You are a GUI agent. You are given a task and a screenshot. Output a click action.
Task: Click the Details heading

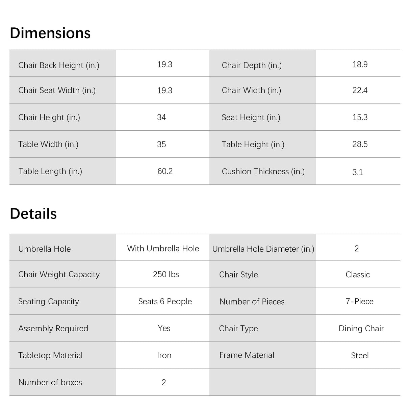pos(33,214)
